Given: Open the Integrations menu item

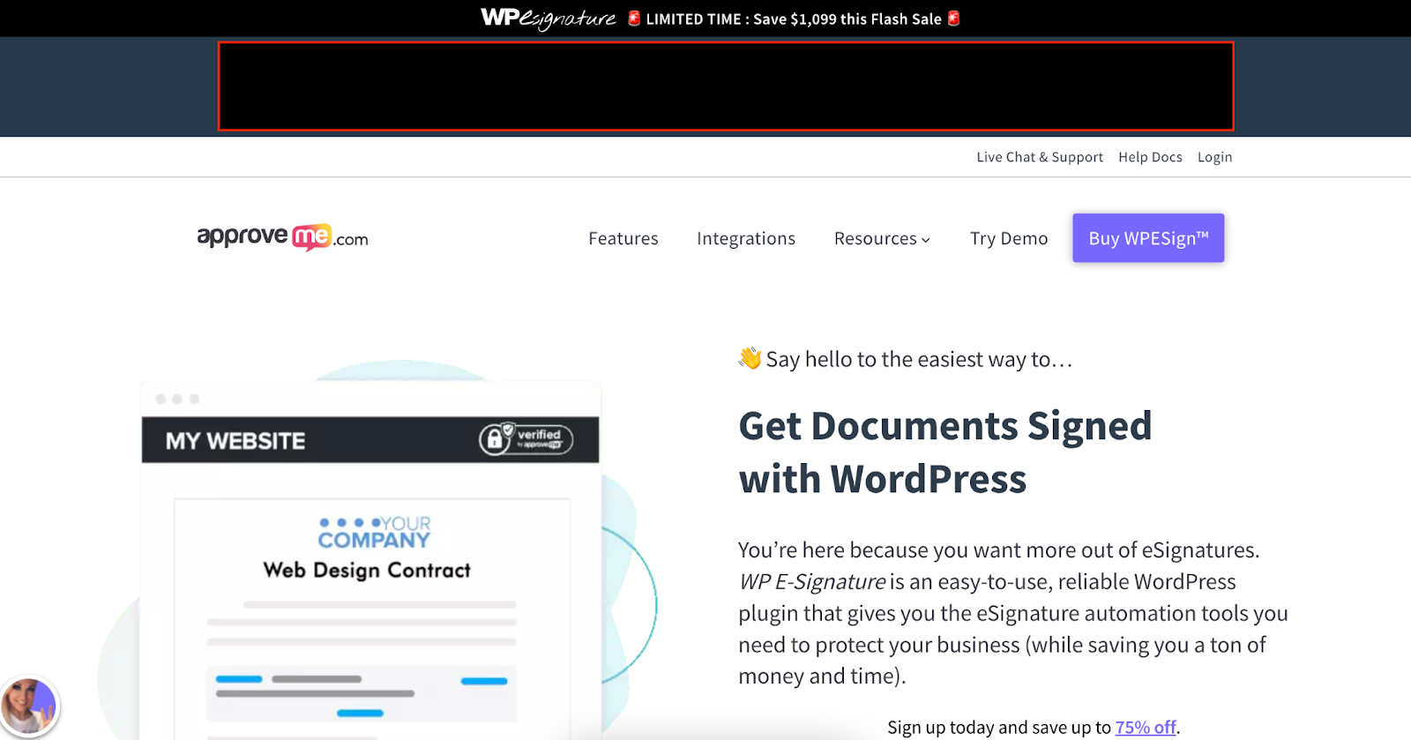Looking at the screenshot, I should point(746,238).
